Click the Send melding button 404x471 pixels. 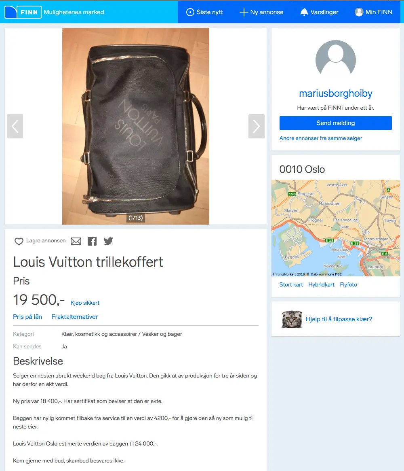coord(336,123)
